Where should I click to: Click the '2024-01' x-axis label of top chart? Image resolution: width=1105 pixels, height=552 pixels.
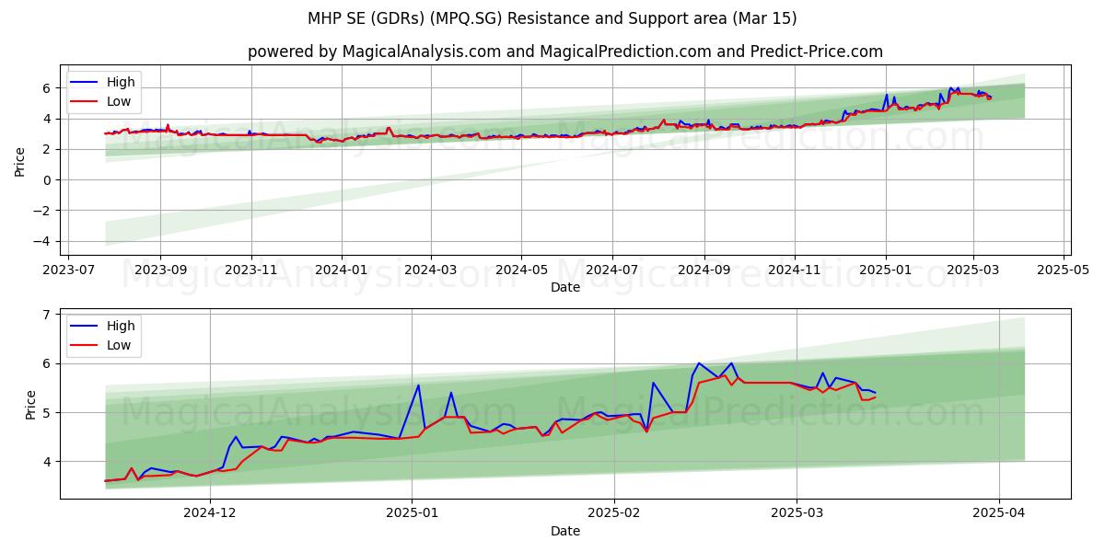click(x=342, y=270)
